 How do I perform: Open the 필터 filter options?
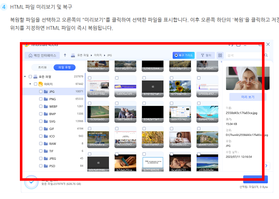(x=206, y=55)
